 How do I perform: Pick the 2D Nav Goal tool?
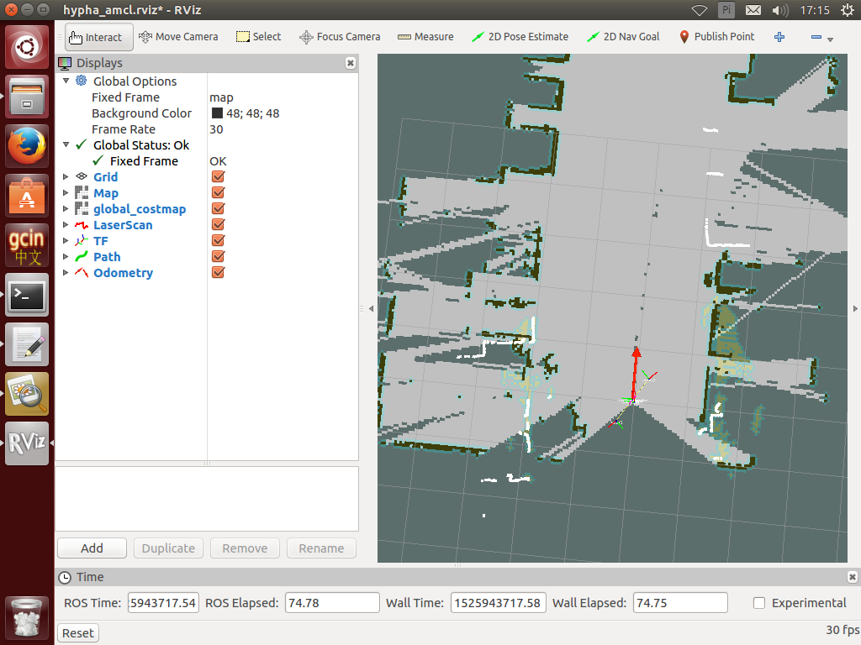click(623, 37)
